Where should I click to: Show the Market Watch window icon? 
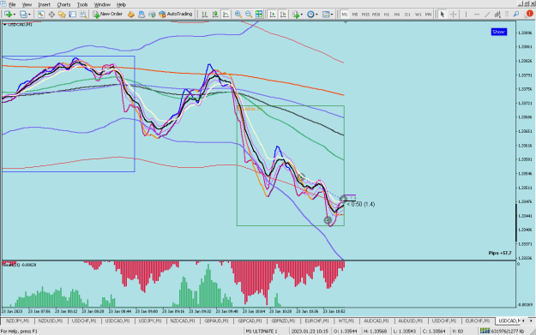click(x=41, y=15)
